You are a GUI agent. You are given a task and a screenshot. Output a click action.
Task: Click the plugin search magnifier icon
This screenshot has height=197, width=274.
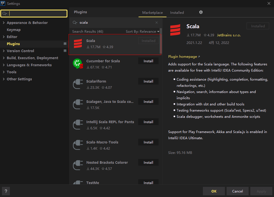point(75,23)
